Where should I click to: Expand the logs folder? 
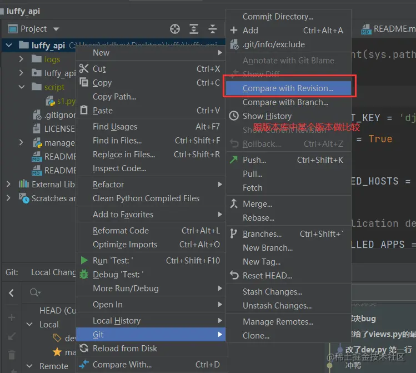[x=21, y=59]
